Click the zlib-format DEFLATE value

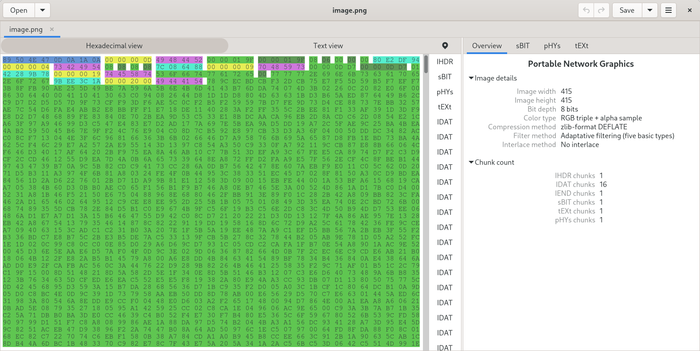click(x=594, y=127)
